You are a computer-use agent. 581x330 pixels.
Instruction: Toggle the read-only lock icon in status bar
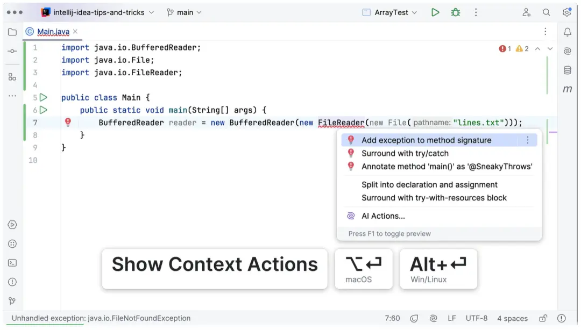(x=543, y=318)
